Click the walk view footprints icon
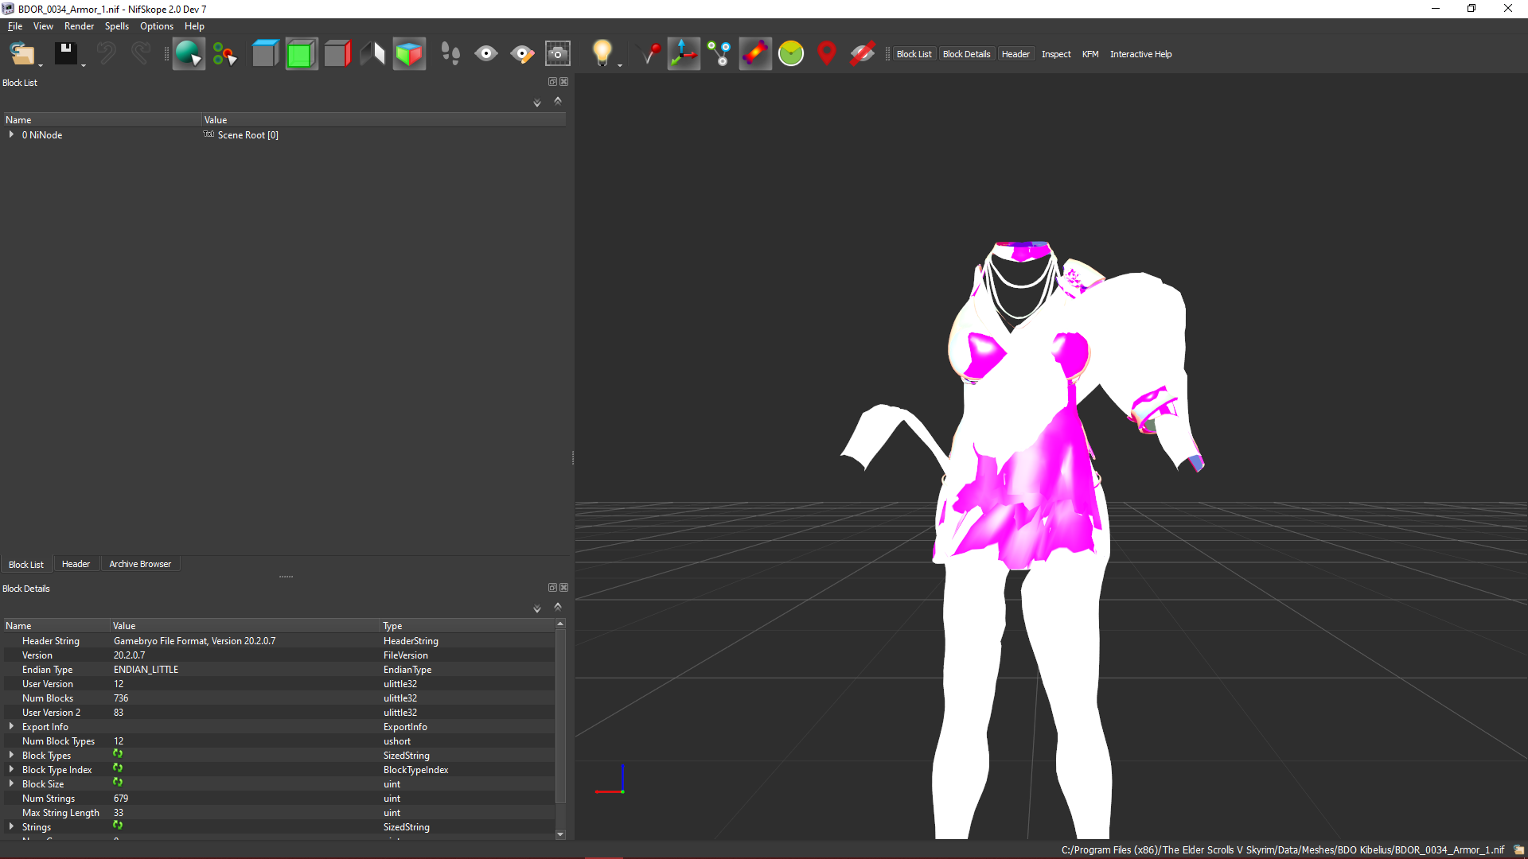 tap(450, 54)
